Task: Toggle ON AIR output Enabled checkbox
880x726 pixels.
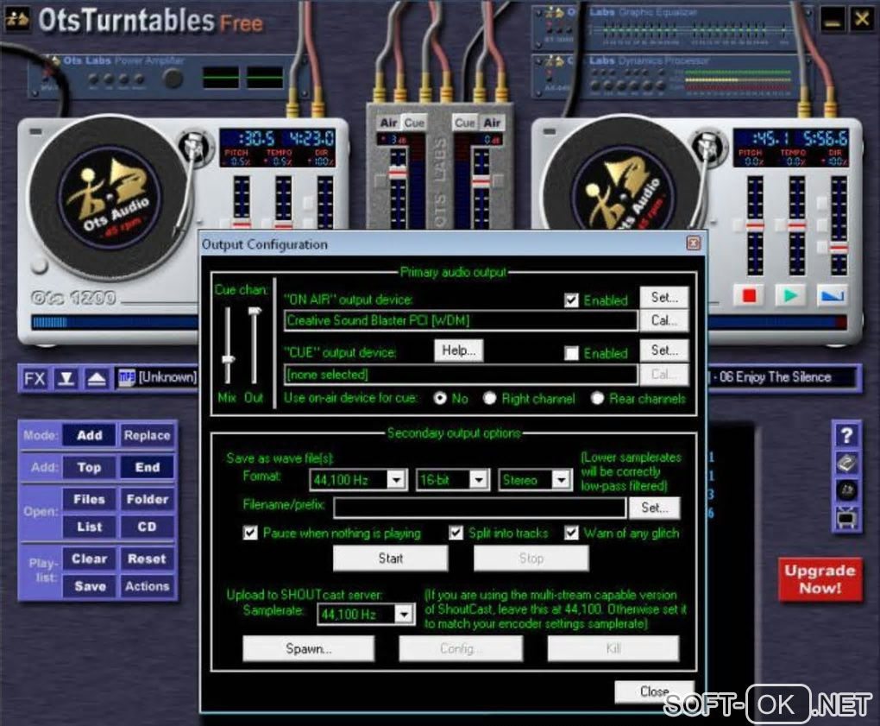Action: [571, 300]
